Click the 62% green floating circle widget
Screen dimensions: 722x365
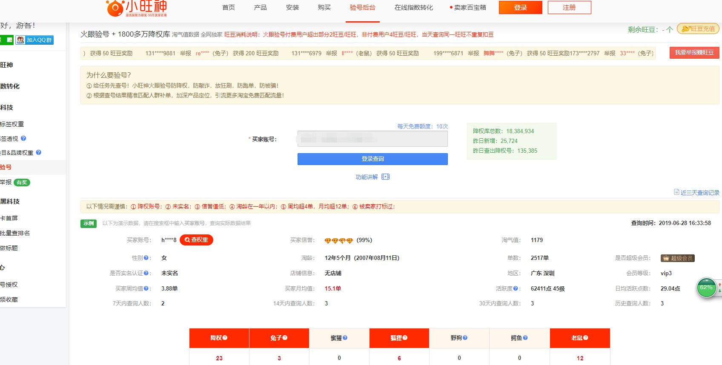point(707,288)
